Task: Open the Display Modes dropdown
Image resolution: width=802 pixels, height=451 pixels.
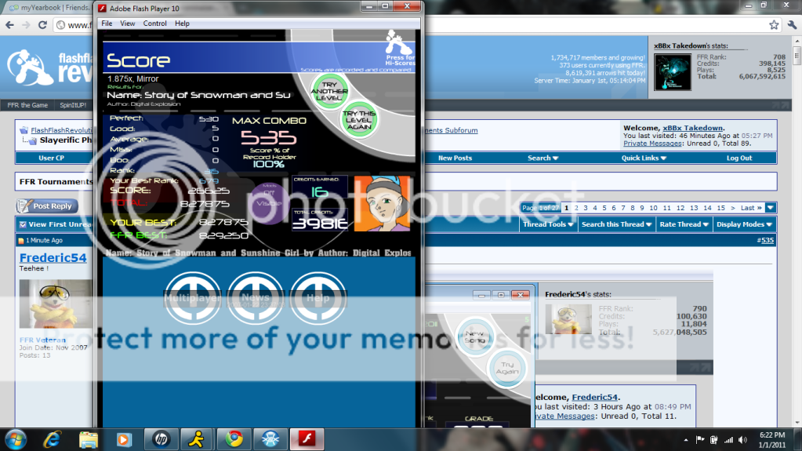Action: pyautogui.click(x=745, y=224)
